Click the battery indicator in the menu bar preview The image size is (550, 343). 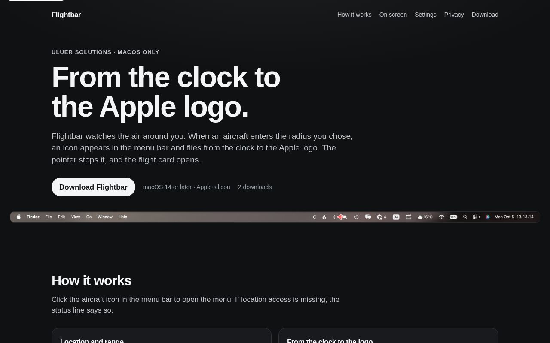(x=453, y=217)
